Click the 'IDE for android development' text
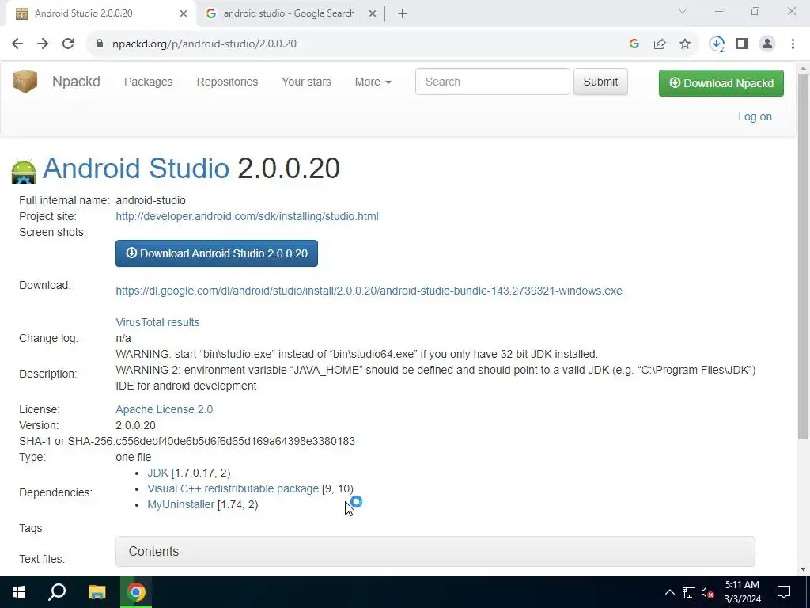Image resolution: width=810 pixels, height=608 pixels. point(186,386)
